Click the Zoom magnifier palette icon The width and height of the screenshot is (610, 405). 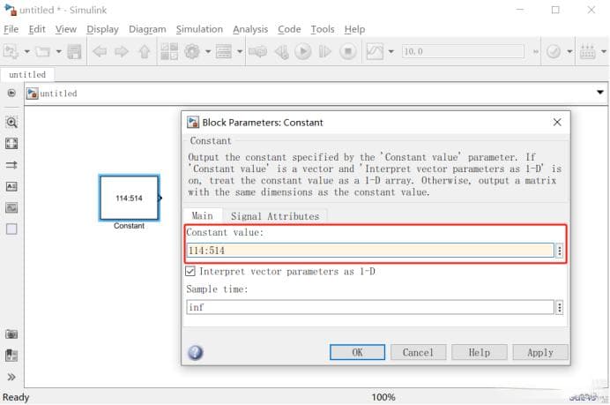pyautogui.click(x=11, y=123)
